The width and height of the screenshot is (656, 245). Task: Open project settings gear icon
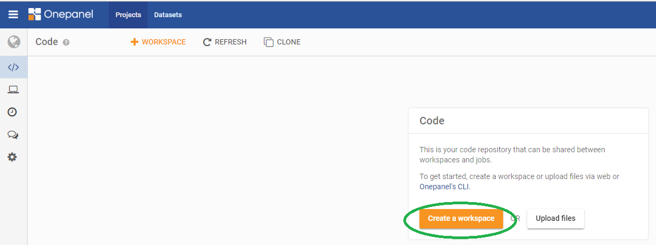[x=12, y=157]
